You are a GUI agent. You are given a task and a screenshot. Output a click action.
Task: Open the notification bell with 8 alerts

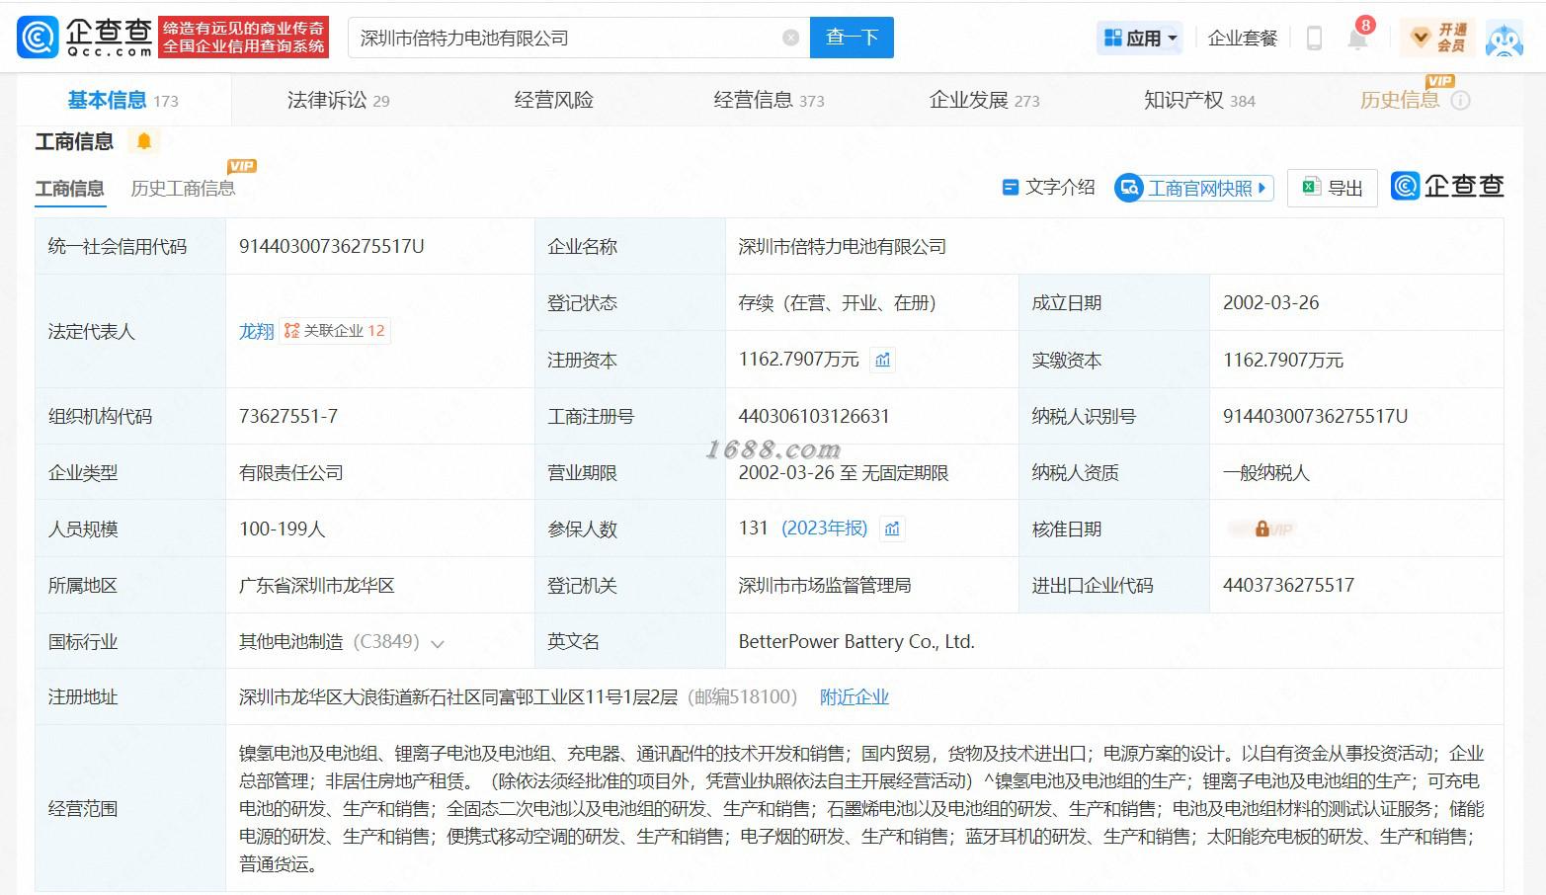[1358, 38]
